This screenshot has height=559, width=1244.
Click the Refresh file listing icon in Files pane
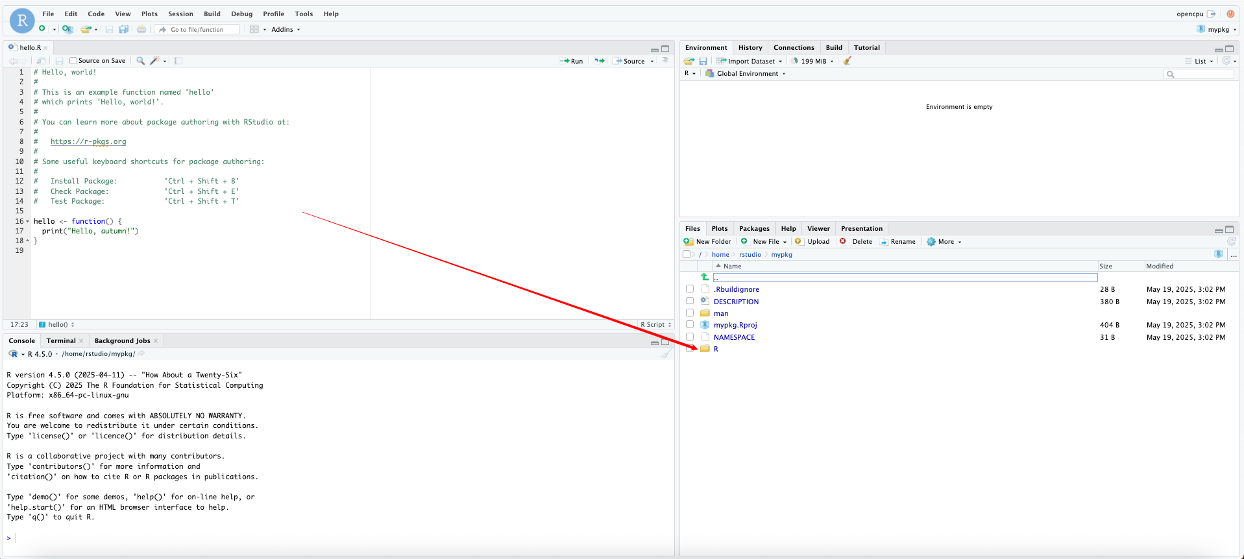pyautogui.click(x=1231, y=241)
